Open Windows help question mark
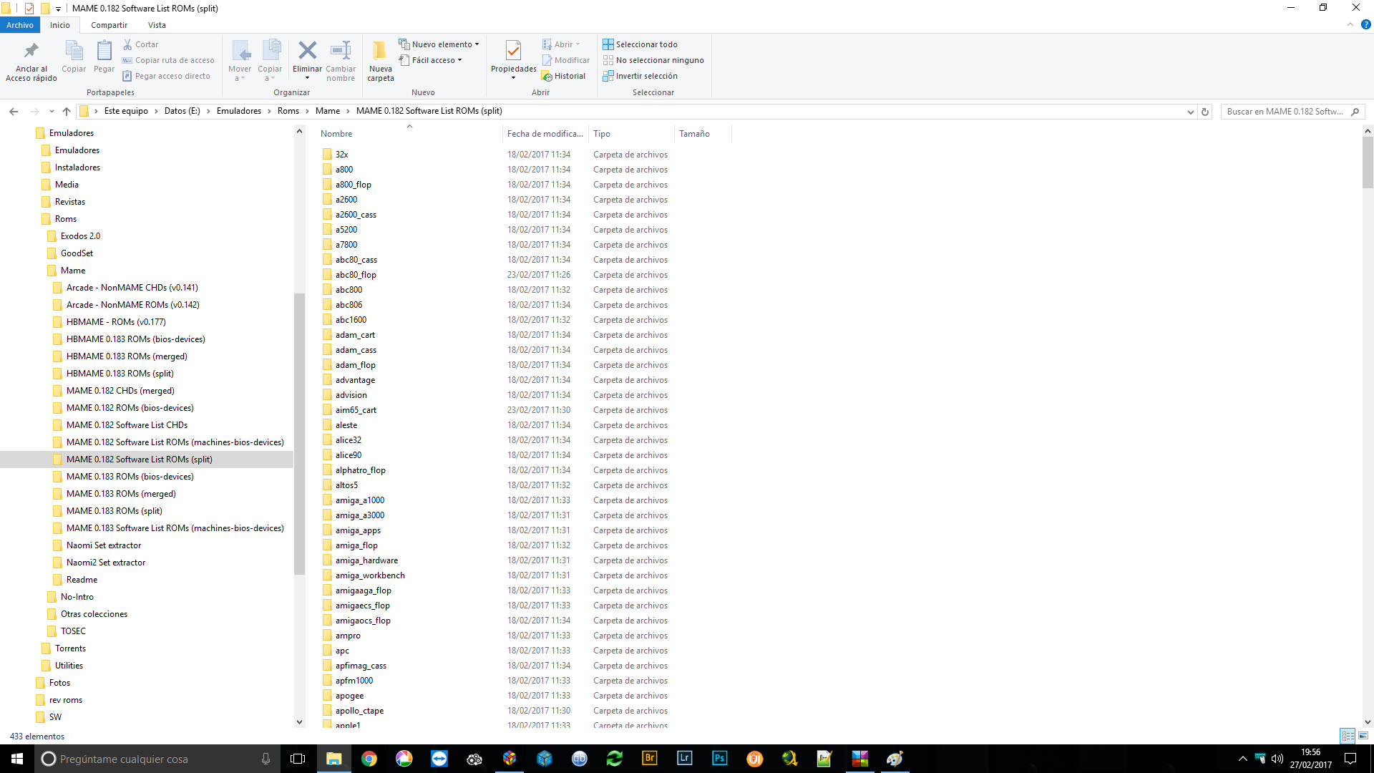The image size is (1374, 773). point(1365,24)
